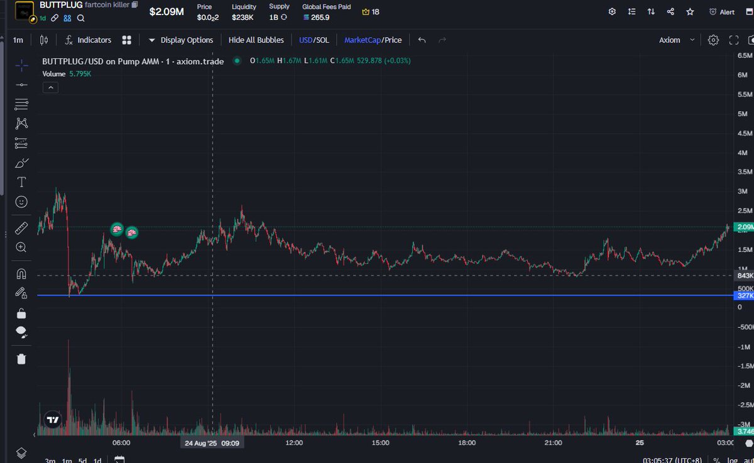754x463 pixels.
Task: Click the Hide All Bubbles button
Action: tap(256, 40)
